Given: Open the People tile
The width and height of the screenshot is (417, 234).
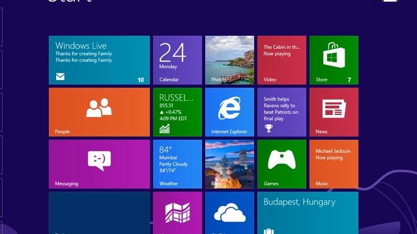Looking at the screenshot, I should coord(99,112).
